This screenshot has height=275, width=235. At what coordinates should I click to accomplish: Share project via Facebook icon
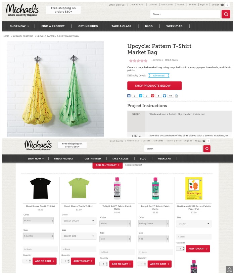click(129, 96)
